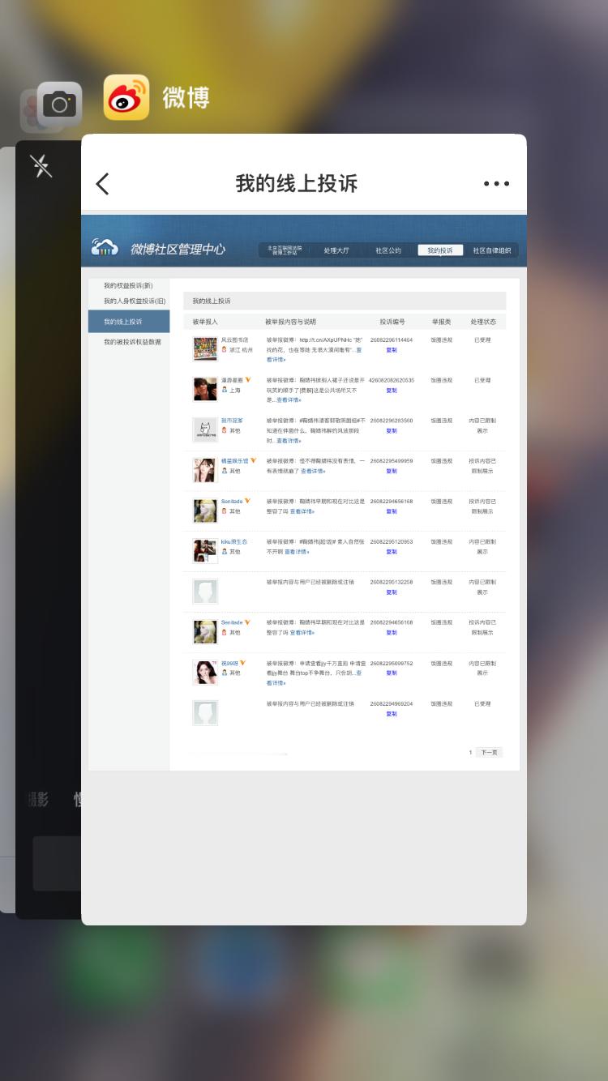Click placeholder avatar in row 26082294969204
This screenshot has height=1081, width=608.
[205, 713]
